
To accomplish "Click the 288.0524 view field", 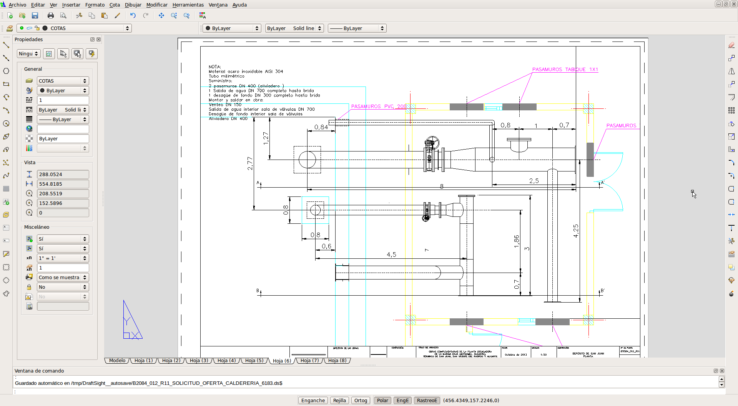I will 63,174.
